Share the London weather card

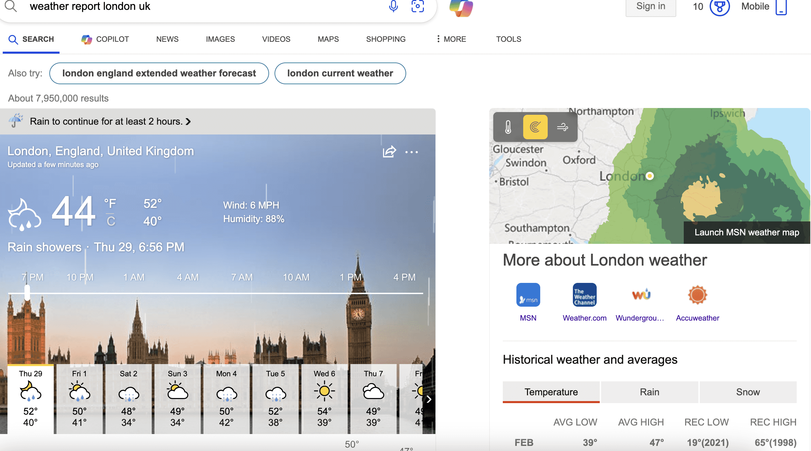389,152
